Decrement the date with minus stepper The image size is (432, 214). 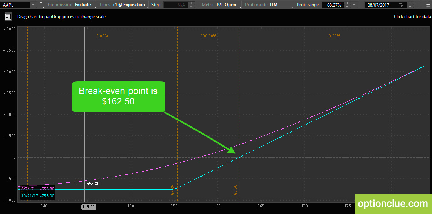point(410,6)
